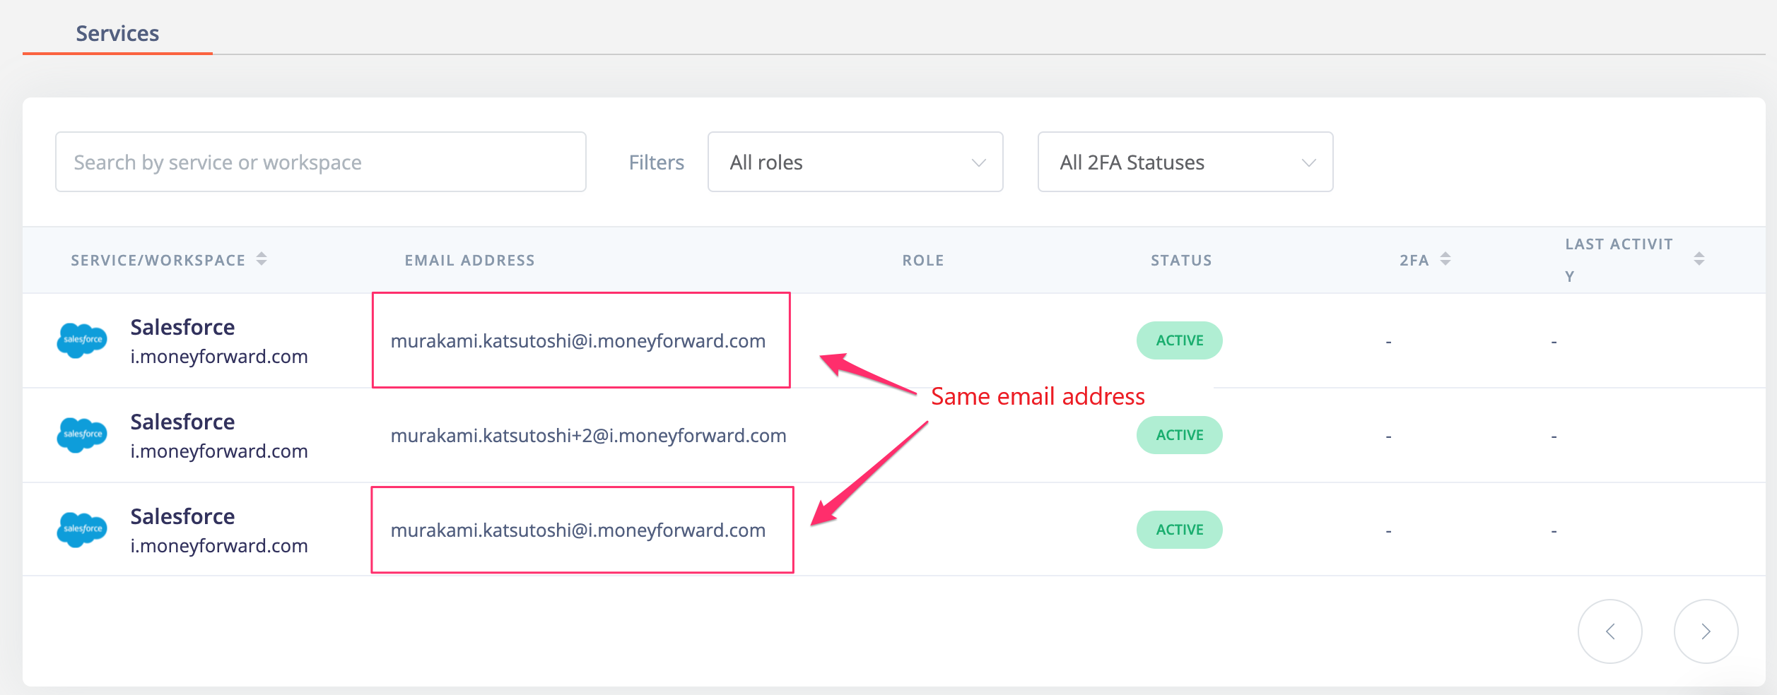The width and height of the screenshot is (1777, 695).
Task: Click the Salesforce logo in the murakami.katsutoshi+2 row
Action: pos(82,435)
